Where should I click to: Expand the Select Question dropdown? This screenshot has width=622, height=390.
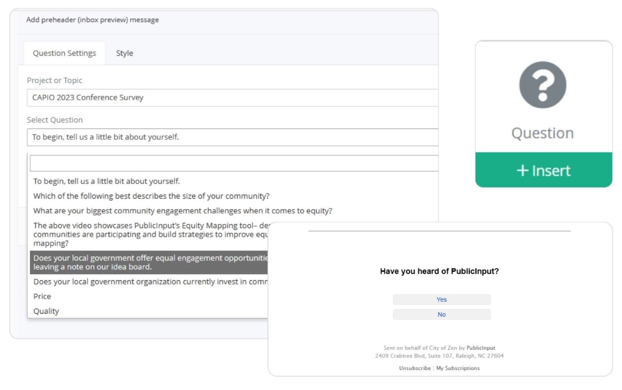pos(232,137)
